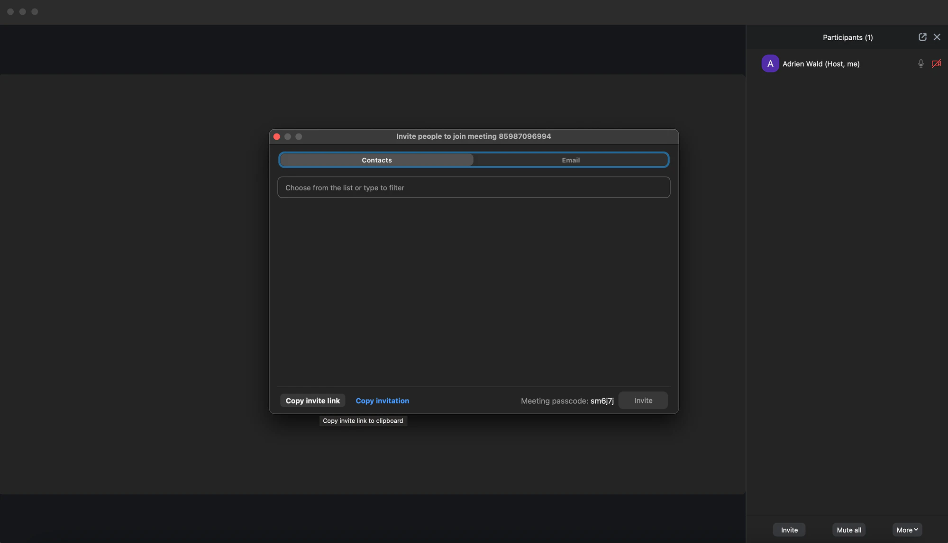Click Adrien Wald's microphone icon
The image size is (948, 543).
(921, 63)
